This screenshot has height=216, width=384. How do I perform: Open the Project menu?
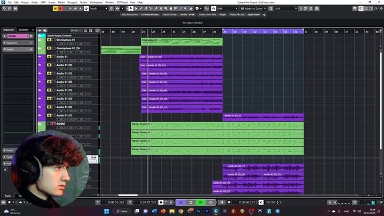(25, 2)
